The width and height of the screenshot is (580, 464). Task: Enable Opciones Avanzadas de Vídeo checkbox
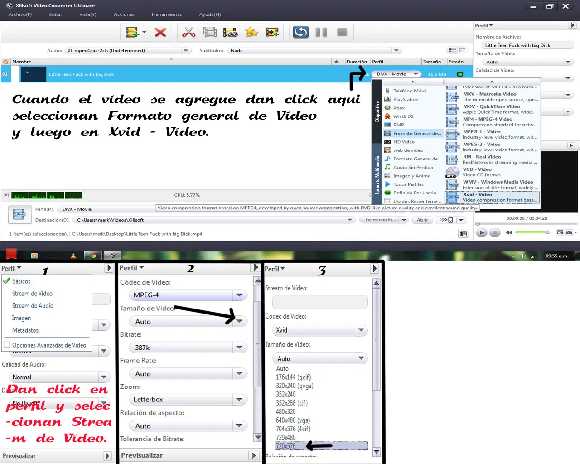pos(7,345)
